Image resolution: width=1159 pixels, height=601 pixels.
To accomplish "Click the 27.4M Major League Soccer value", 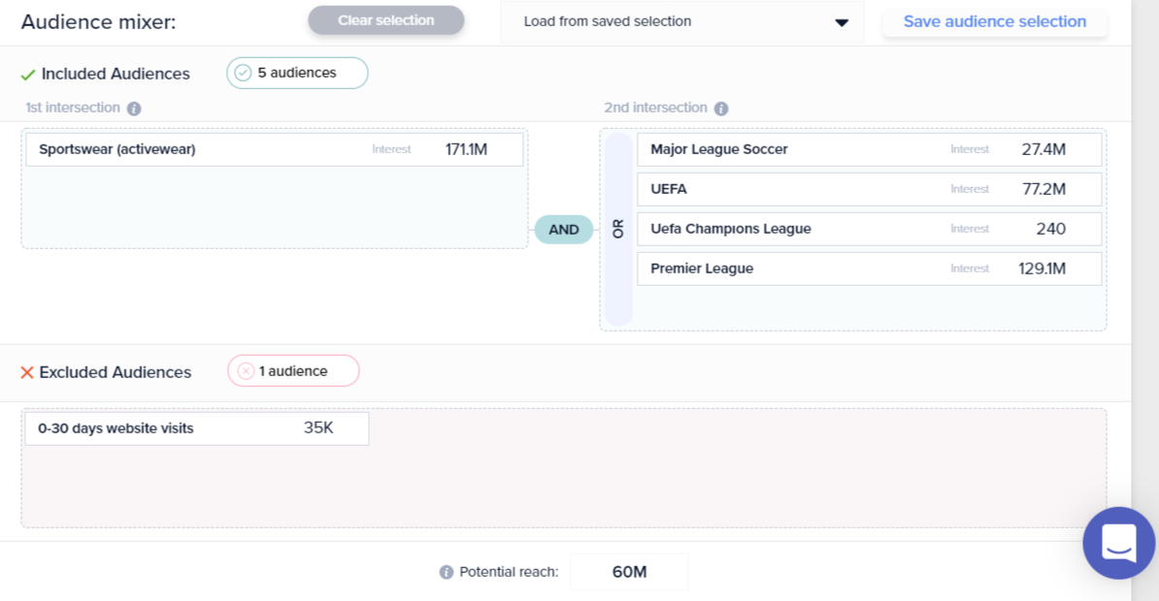I will click(1043, 149).
